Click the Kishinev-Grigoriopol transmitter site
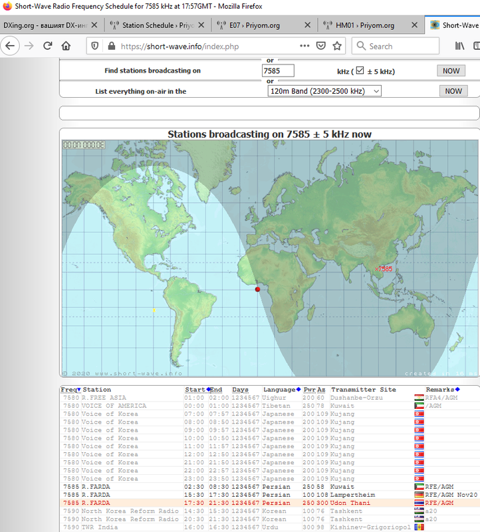This screenshot has height=532, width=480. pyautogui.click(x=370, y=527)
